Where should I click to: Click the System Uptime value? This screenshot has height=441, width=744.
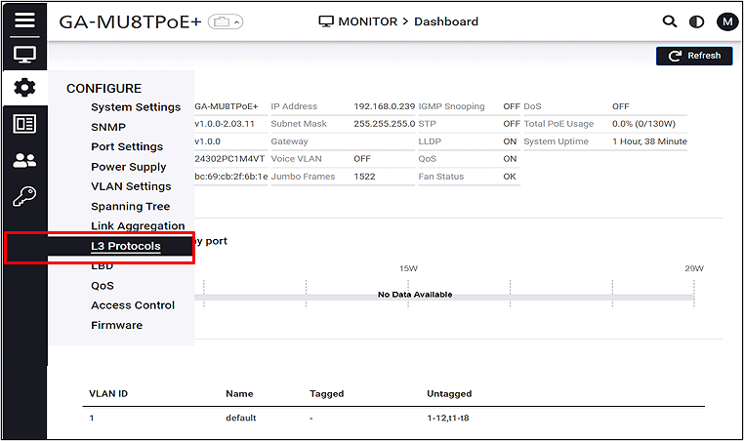point(649,141)
